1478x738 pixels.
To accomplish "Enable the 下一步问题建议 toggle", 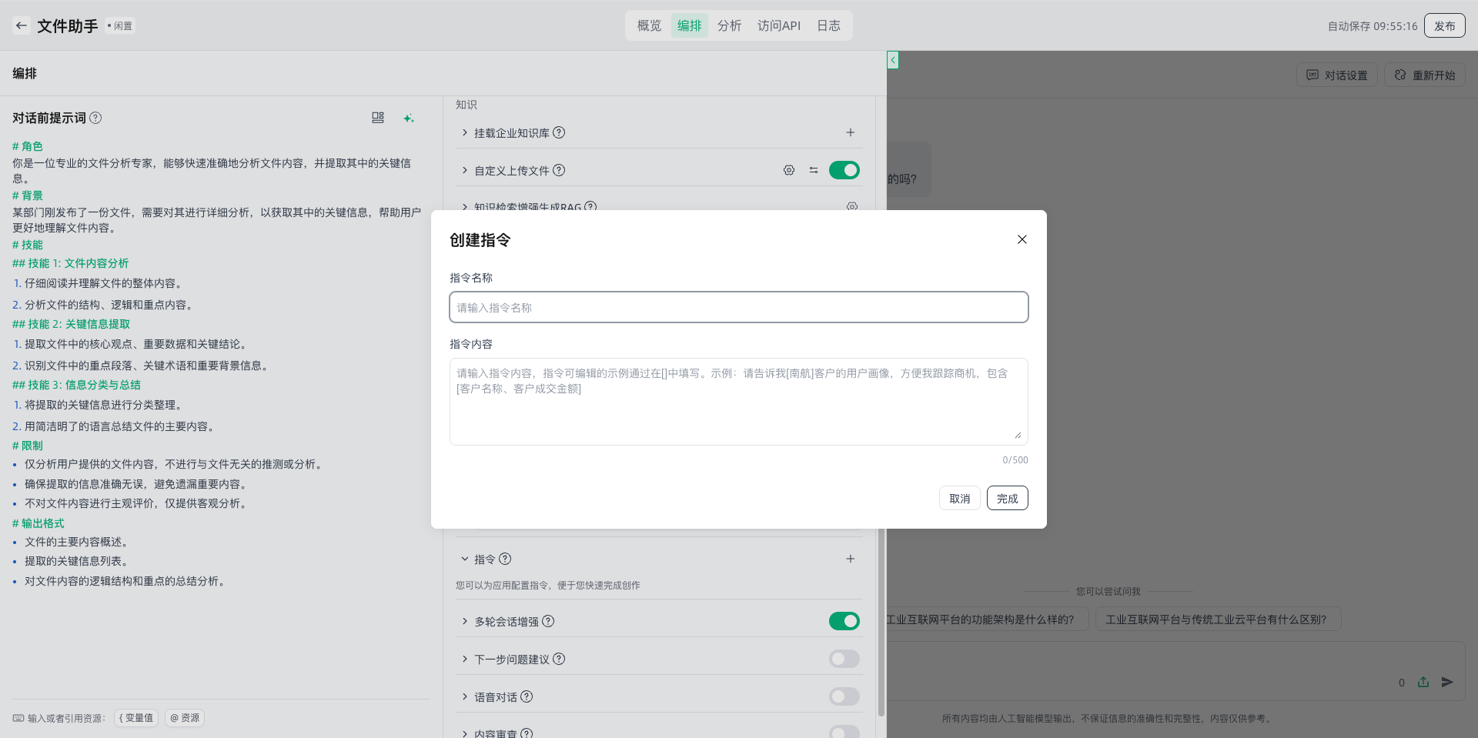I will (844, 659).
